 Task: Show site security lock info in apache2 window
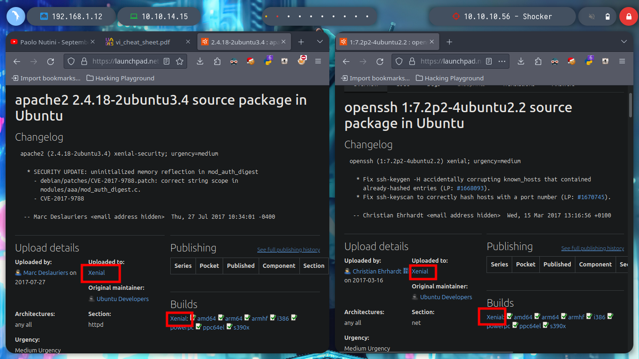coord(84,61)
